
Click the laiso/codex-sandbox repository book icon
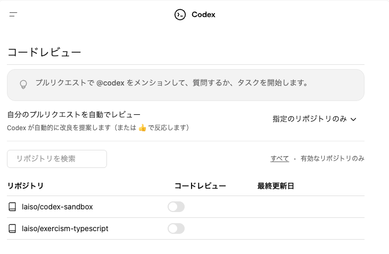(x=12, y=207)
